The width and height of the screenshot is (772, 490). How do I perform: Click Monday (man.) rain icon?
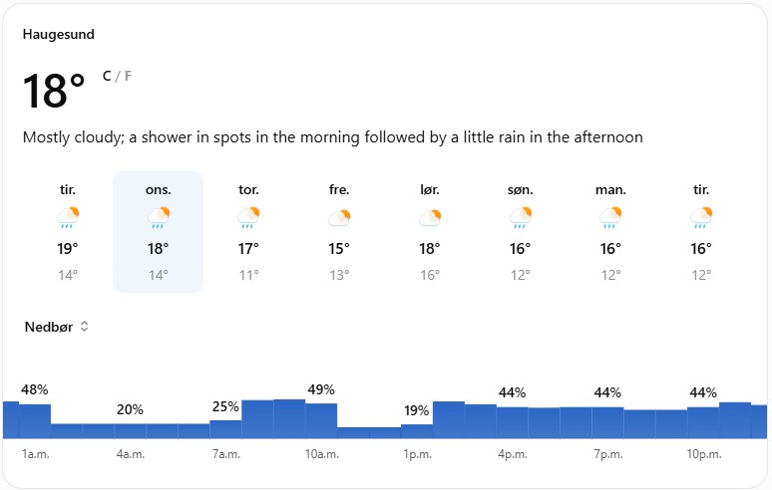610,218
